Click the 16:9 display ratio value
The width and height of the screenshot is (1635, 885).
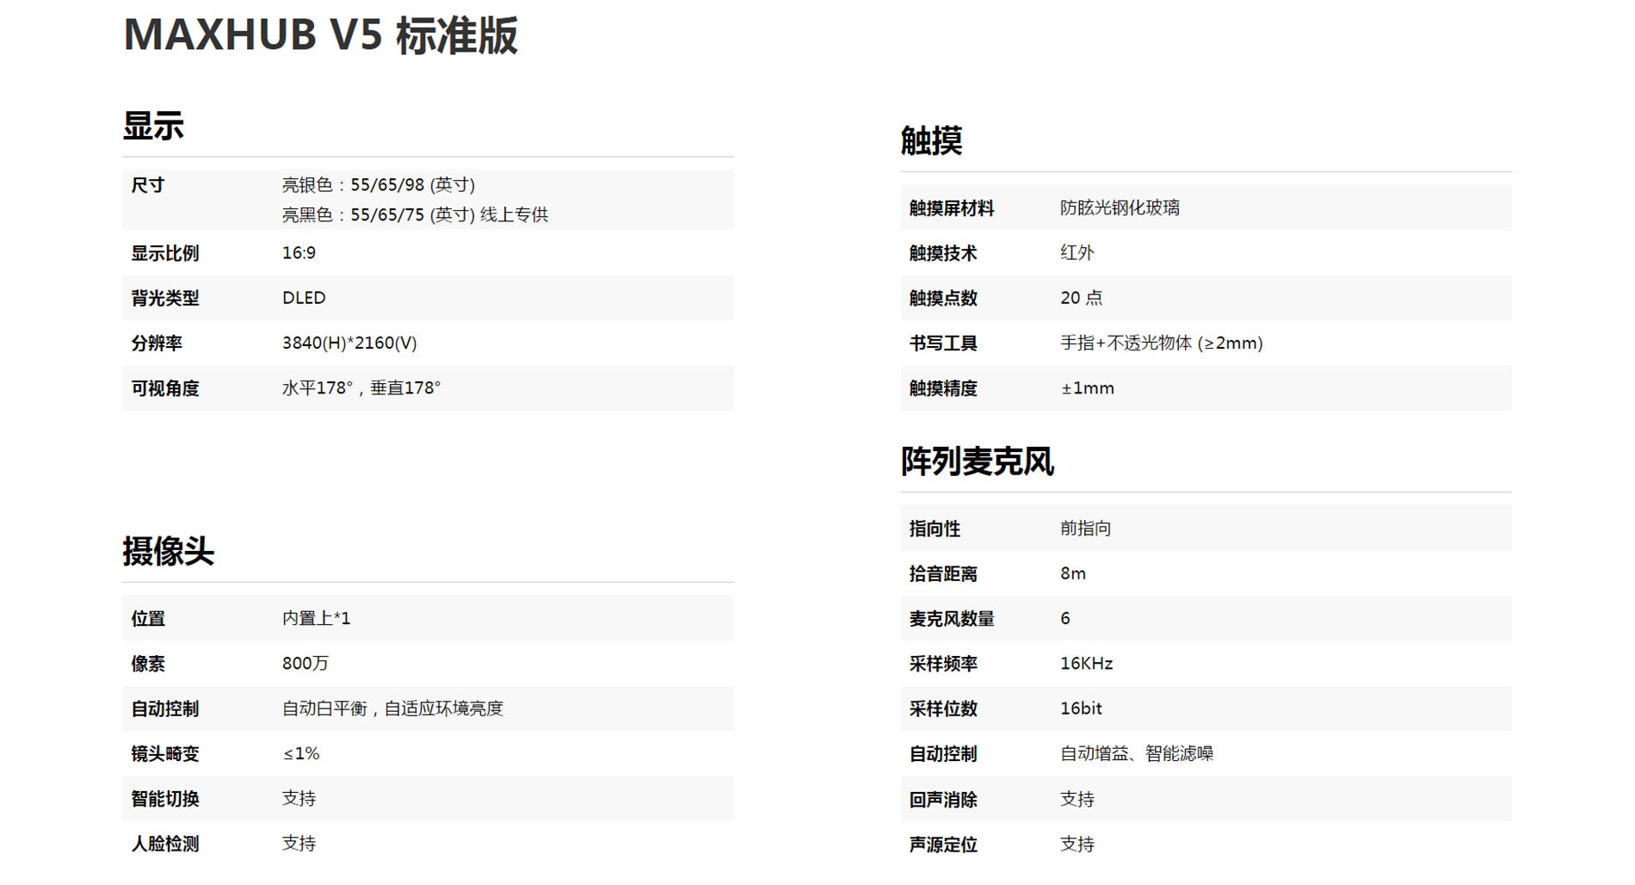coord(299,253)
